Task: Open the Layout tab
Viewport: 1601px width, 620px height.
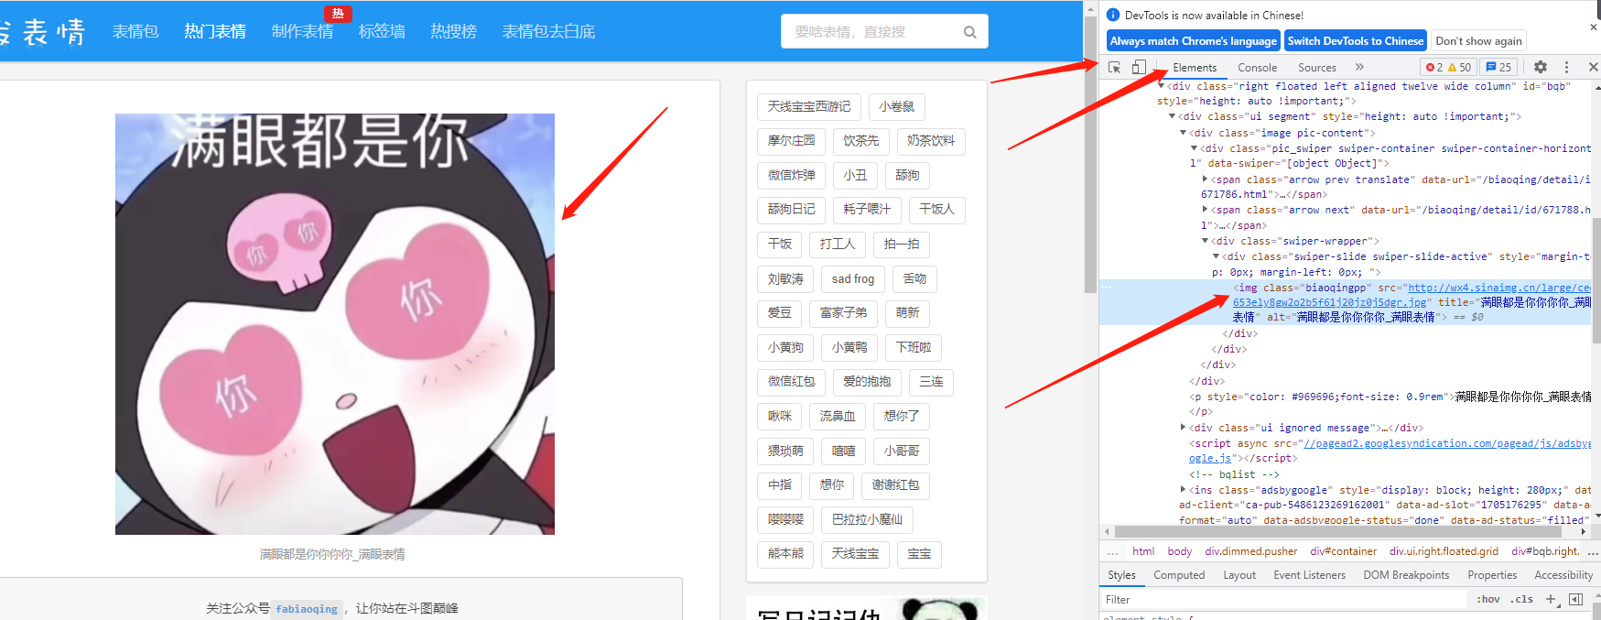Action: (x=1239, y=575)
